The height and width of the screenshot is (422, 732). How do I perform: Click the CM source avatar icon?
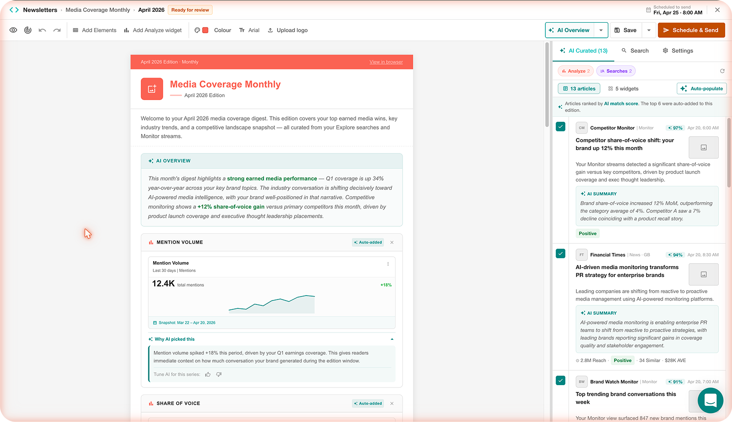click(582, 128)
